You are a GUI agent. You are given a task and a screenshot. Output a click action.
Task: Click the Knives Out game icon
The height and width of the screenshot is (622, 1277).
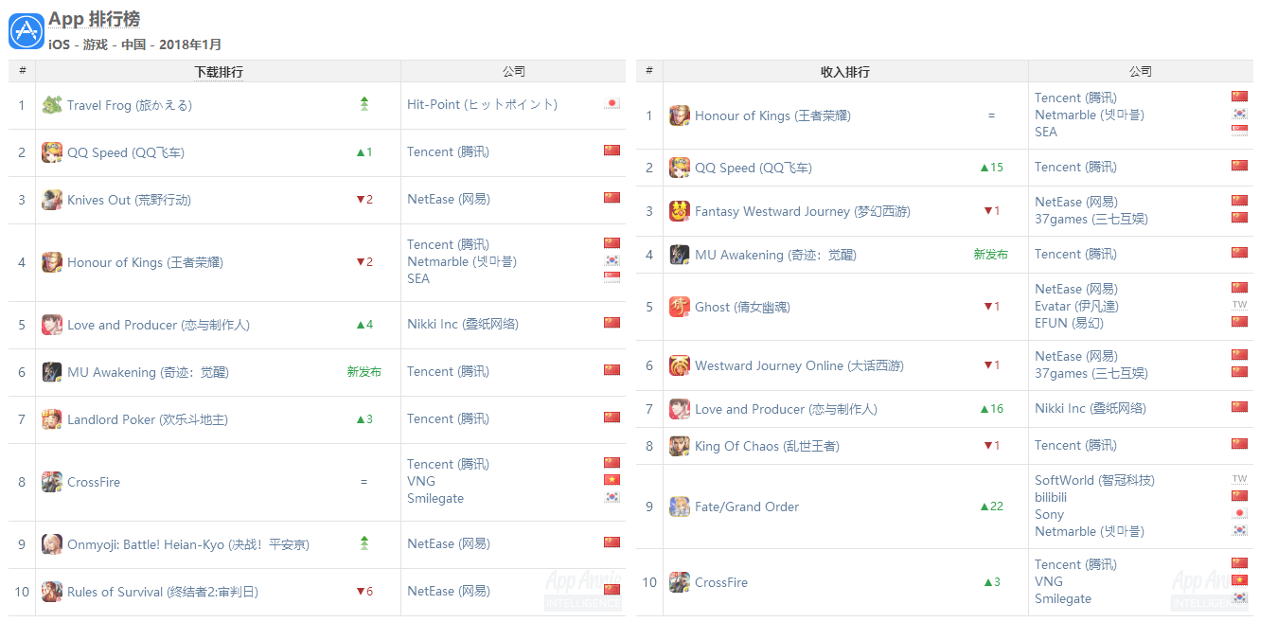point(52,200)
